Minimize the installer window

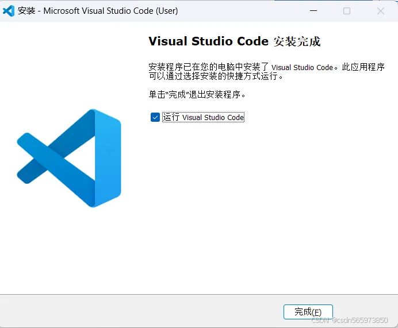pos(313,11)
